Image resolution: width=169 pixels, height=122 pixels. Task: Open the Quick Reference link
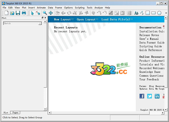(151, 50)
